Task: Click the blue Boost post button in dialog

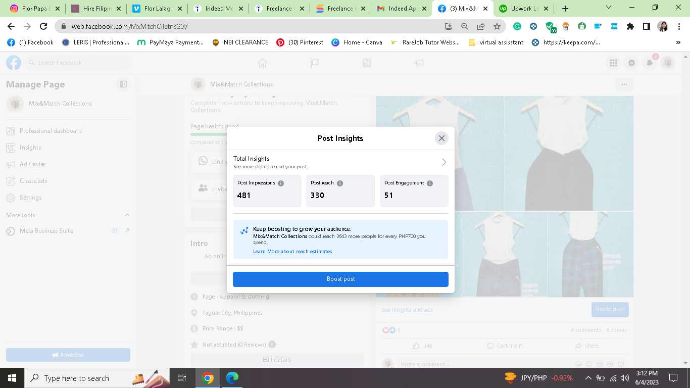Action: click(340, 279)
